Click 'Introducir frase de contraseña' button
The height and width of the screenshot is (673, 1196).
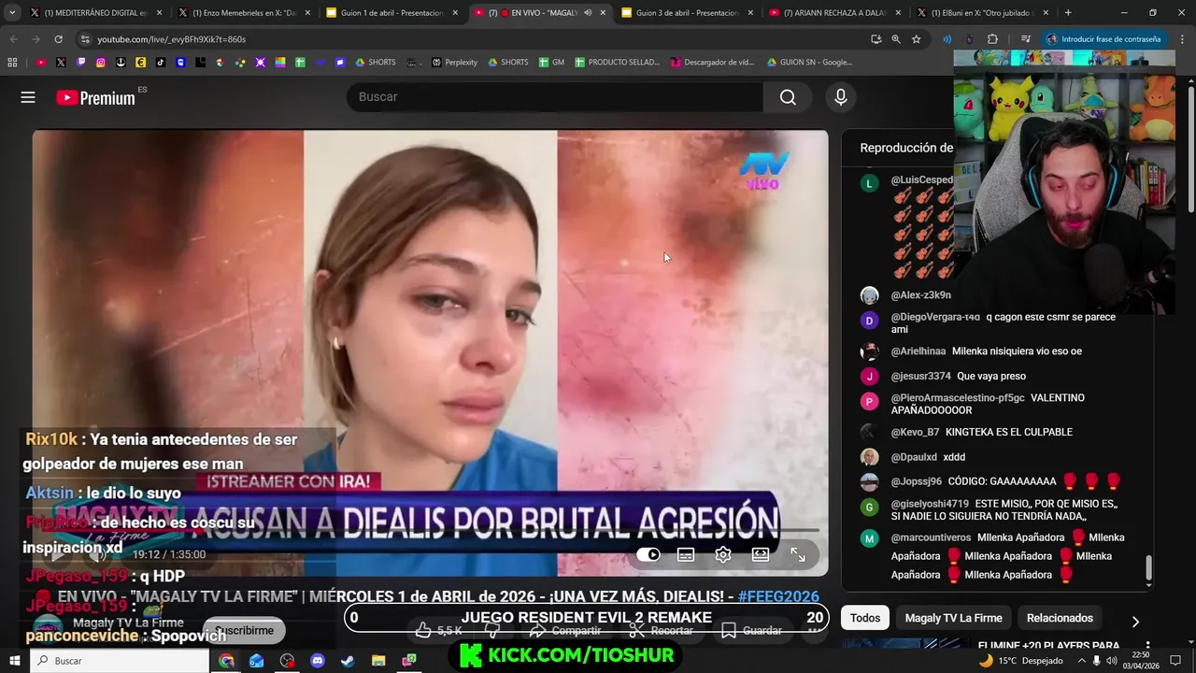(x=1103, y=39)
